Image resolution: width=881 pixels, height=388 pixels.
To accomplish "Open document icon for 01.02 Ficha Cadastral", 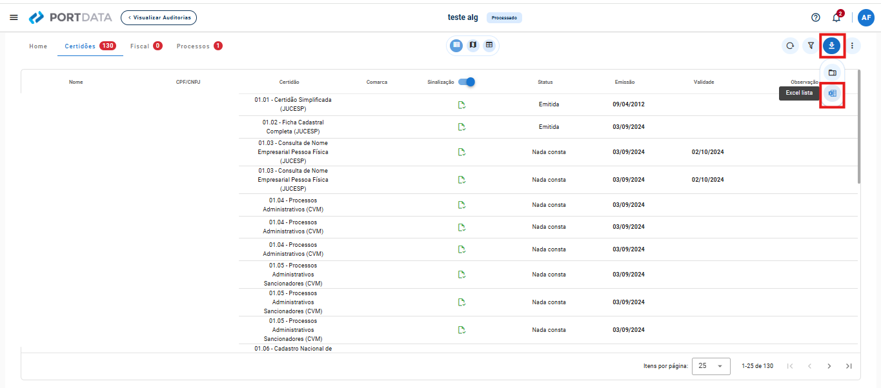I will pyautogui.click(x=461, y=127).
